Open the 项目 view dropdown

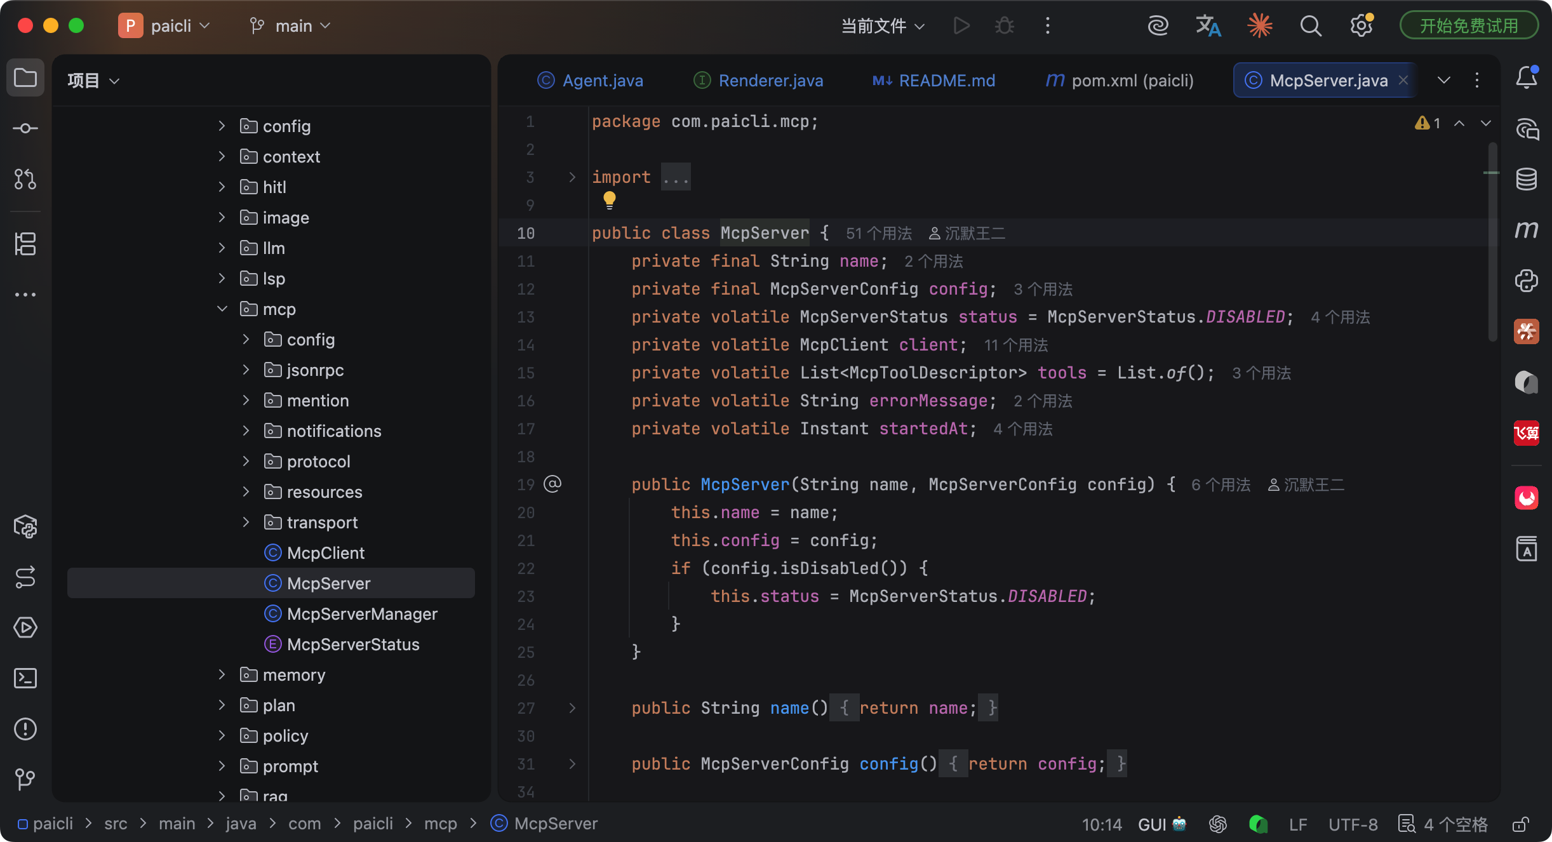[93, 81]
